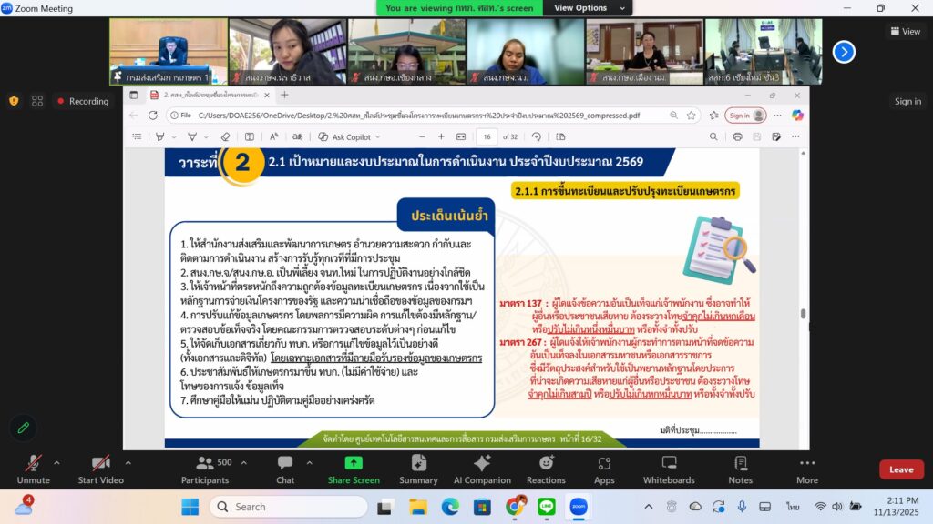
Task: Expand the View Options dropdown
Action: pos(586,8)
